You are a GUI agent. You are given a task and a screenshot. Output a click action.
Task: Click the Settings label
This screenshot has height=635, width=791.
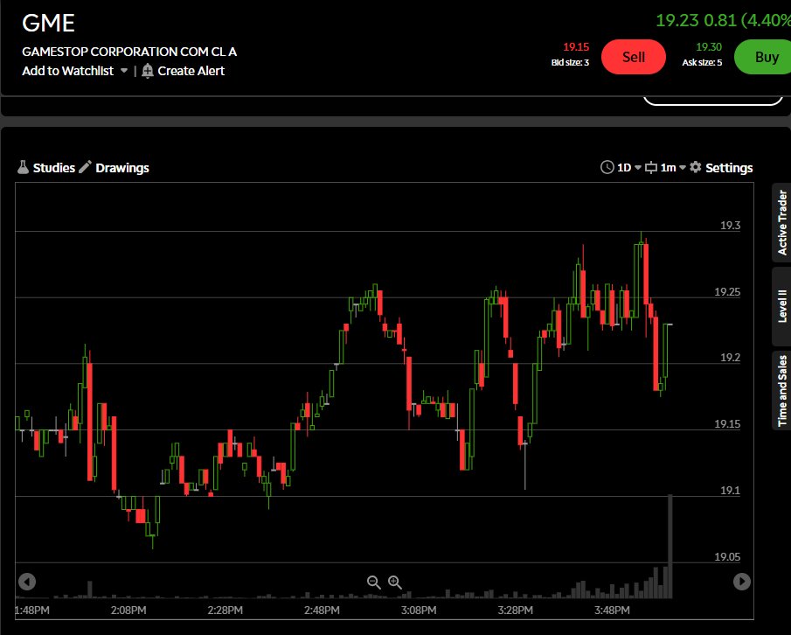(729, 168)
